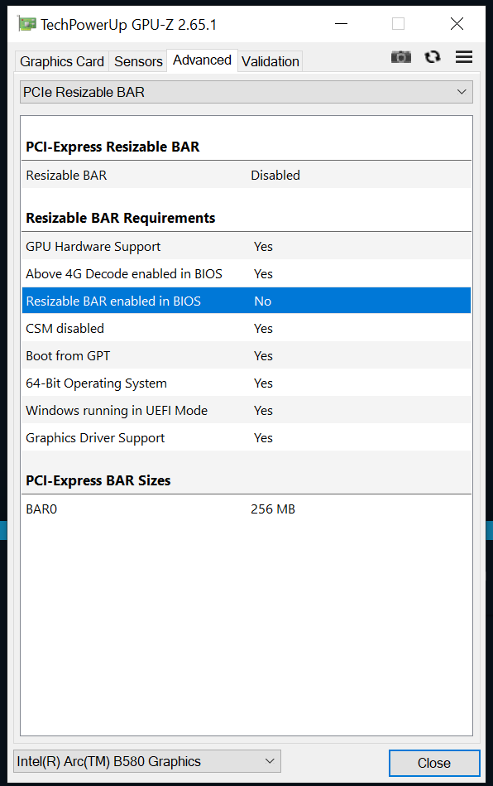493x786 pixels.
Task: Click the 256 MB value
Action: click(x=273, y=509)
